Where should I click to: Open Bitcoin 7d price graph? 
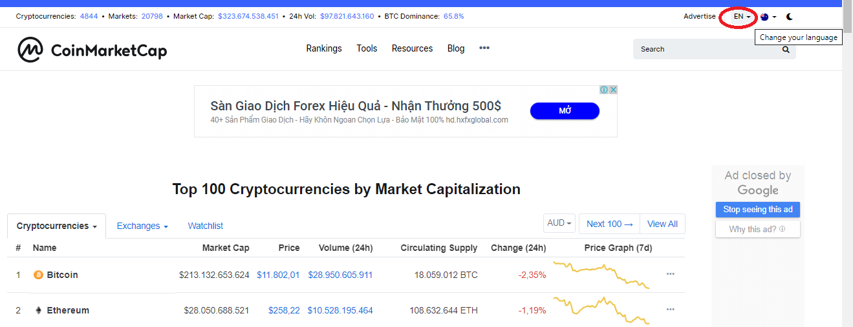[x=601, y=275]
